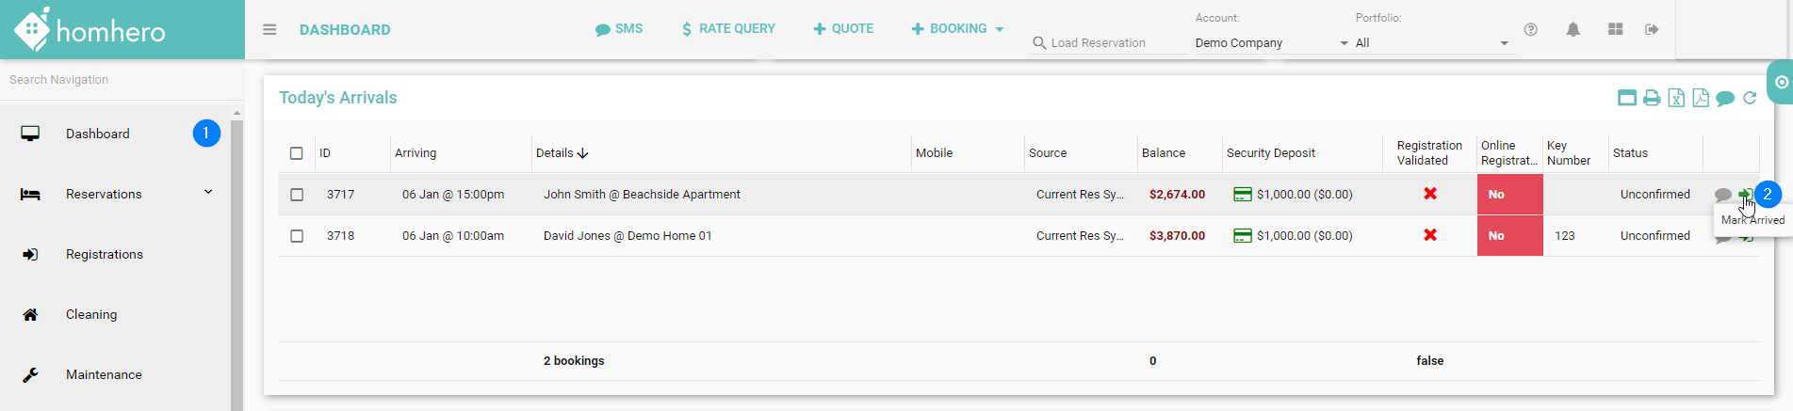Export arrivals to Excel
Image resolution: width=1793 pixels, height=411 pixels.
tap(1676, 99)
